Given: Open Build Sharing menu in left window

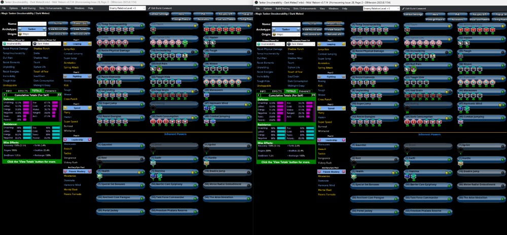Looking at the screenshot, I should [29, 9].
